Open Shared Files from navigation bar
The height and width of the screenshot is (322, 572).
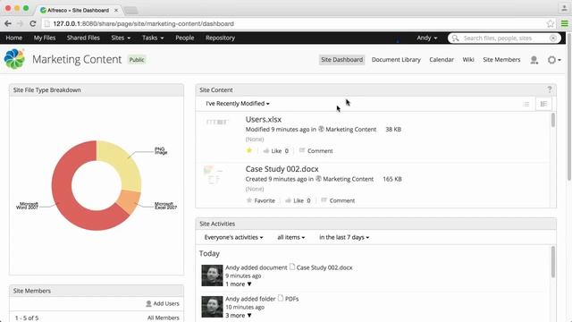[x=83, y=38]
